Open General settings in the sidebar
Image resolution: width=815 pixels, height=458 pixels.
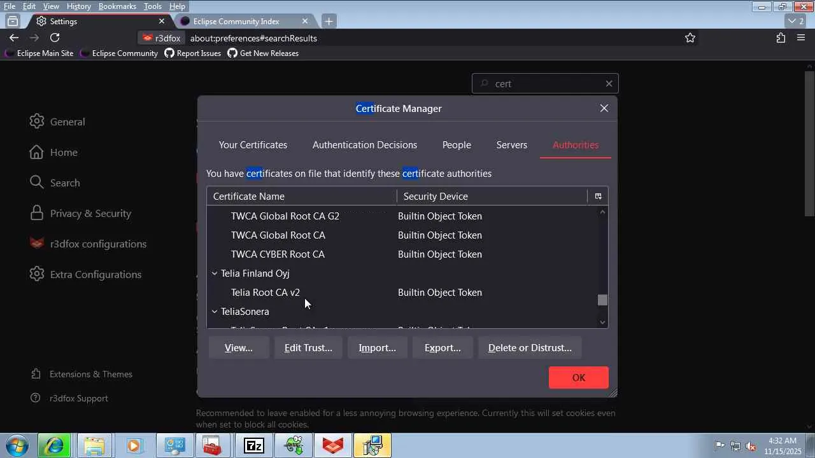click(x=57, y=121)
